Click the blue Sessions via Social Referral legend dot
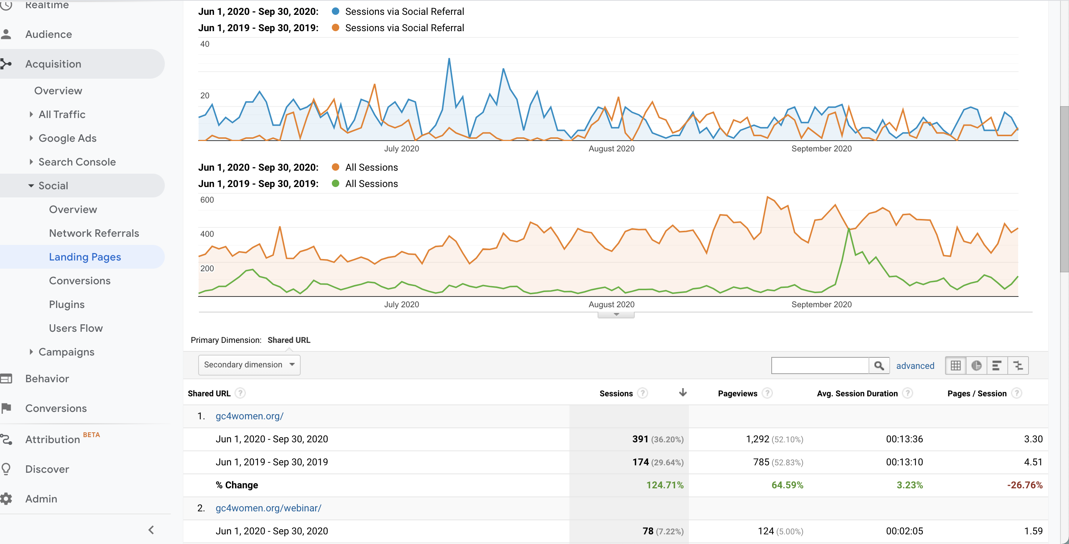The height and width of the screenshot is (544, 1069). pyautogui.click(x=335, y=11)
